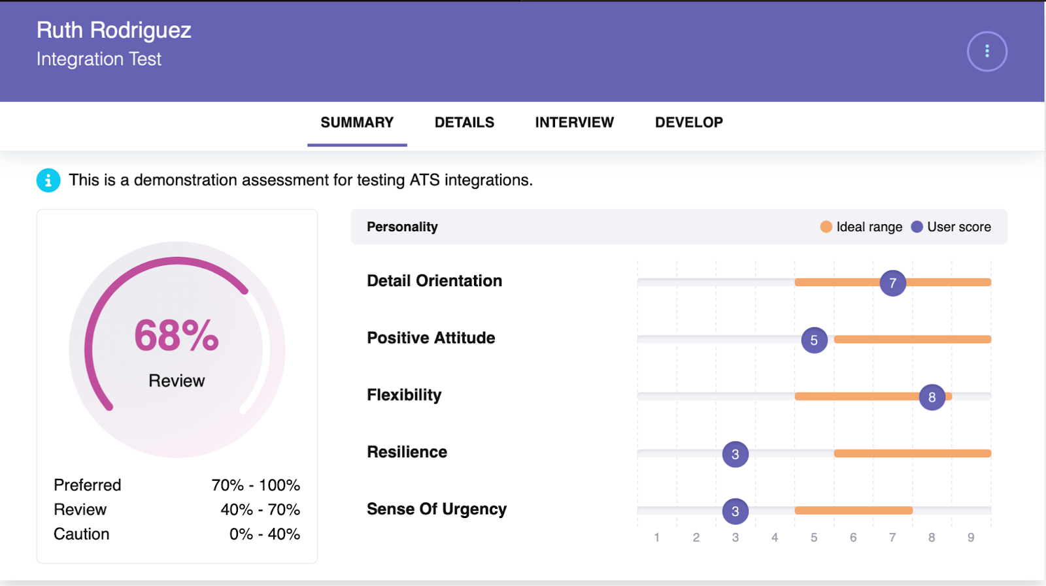The image size is (1046, 586).
Task: Open the Details tab
Action: tap(464, 123)
